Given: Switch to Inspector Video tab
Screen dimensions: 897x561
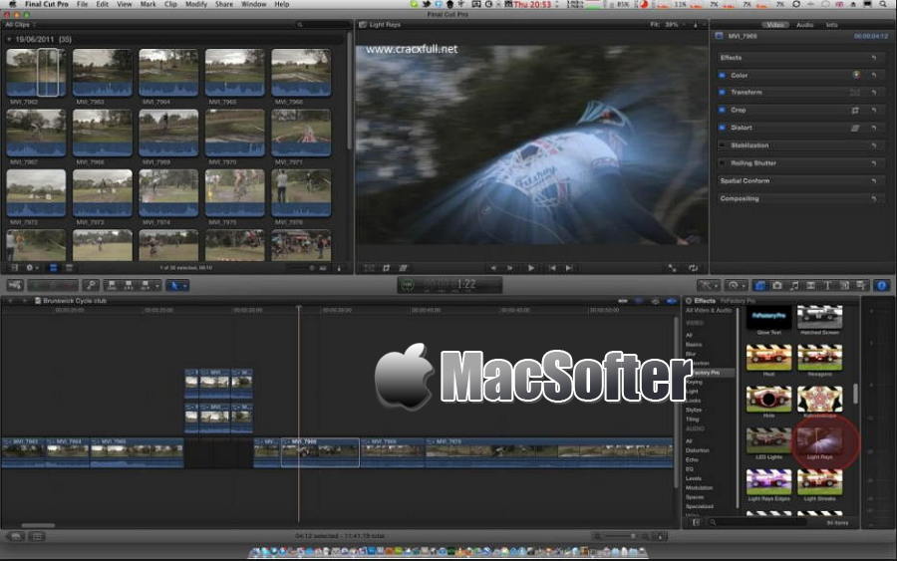Looking at the screenshot, I should coord(775,25).
